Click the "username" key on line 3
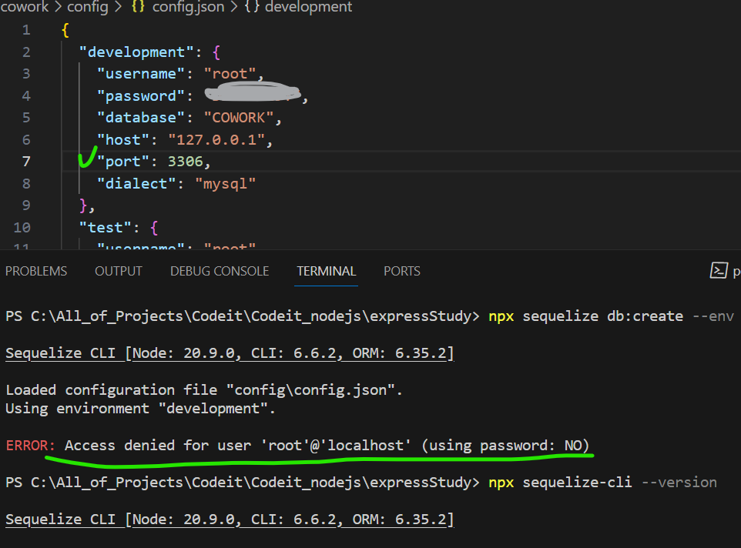 pyautogui.click(x=141, y=74)
